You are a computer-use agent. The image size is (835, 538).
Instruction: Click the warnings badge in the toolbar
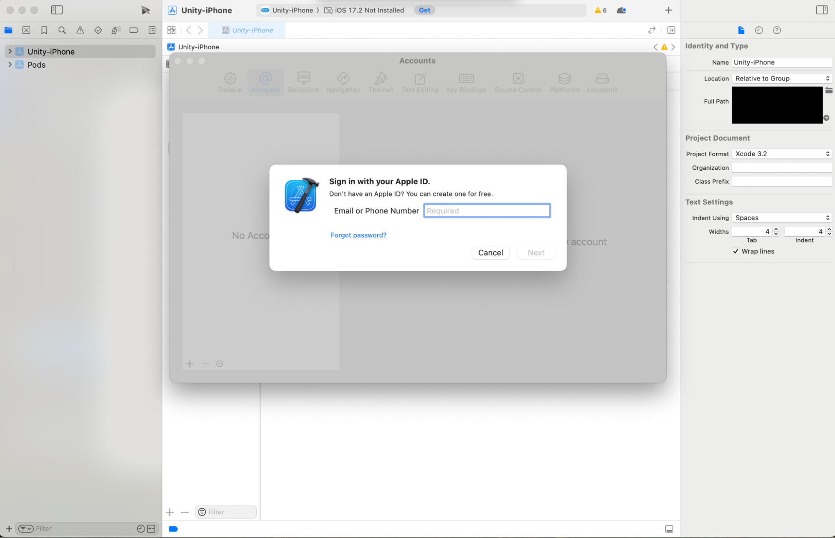(x=600, y=10)
